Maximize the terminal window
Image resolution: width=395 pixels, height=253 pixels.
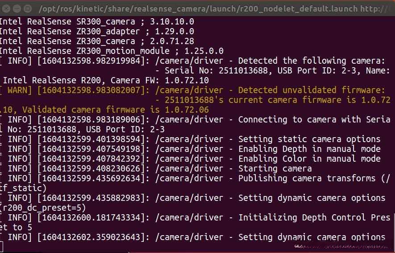pos(29,8)
